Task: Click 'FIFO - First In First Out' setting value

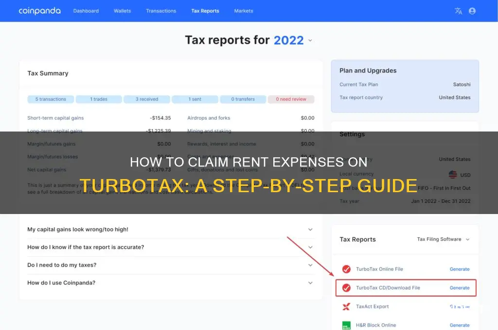Action: 444,188
